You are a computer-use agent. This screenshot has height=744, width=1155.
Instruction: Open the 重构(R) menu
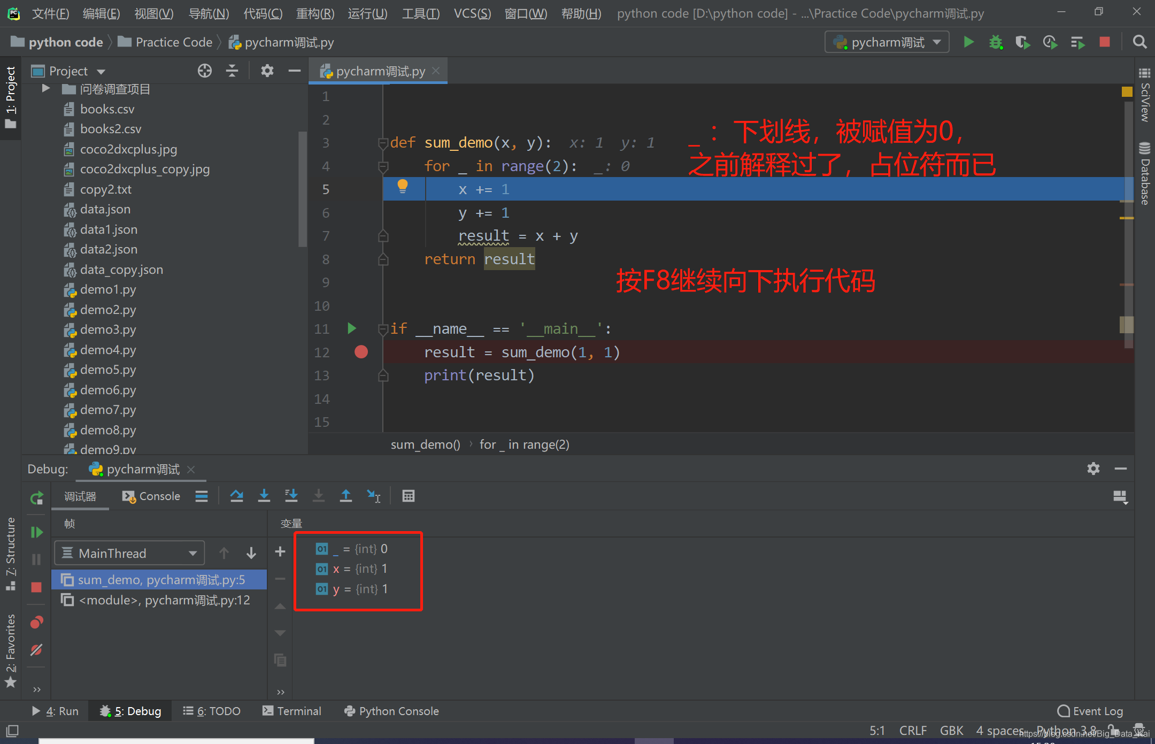[315, 13]
